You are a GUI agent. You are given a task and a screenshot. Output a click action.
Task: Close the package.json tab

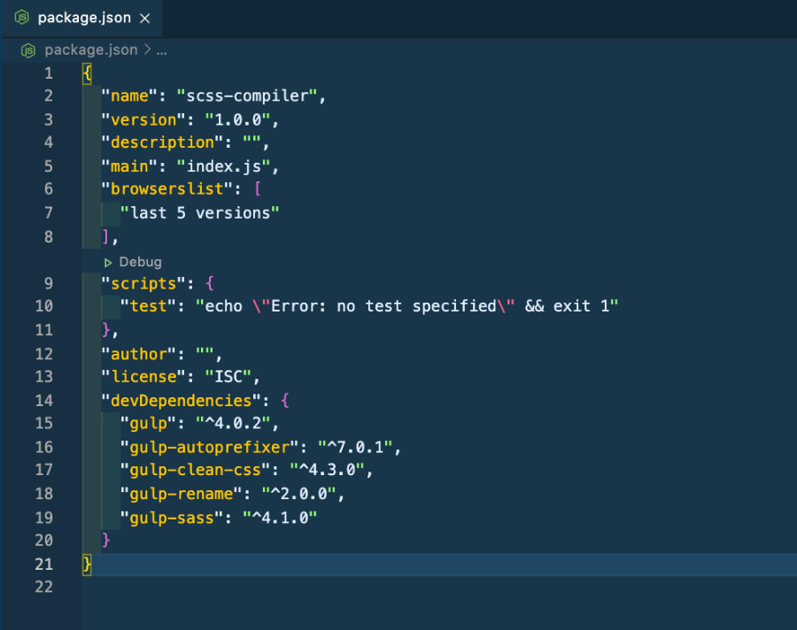coord(145,19)
